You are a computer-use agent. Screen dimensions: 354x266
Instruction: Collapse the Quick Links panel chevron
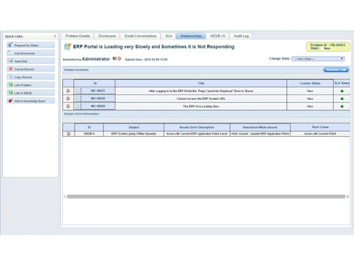click(55, 36)
